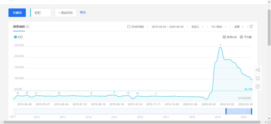
Task: Click the 2015 position on the timeline overview
Action: pyautogui.click(x=114, y=117)
